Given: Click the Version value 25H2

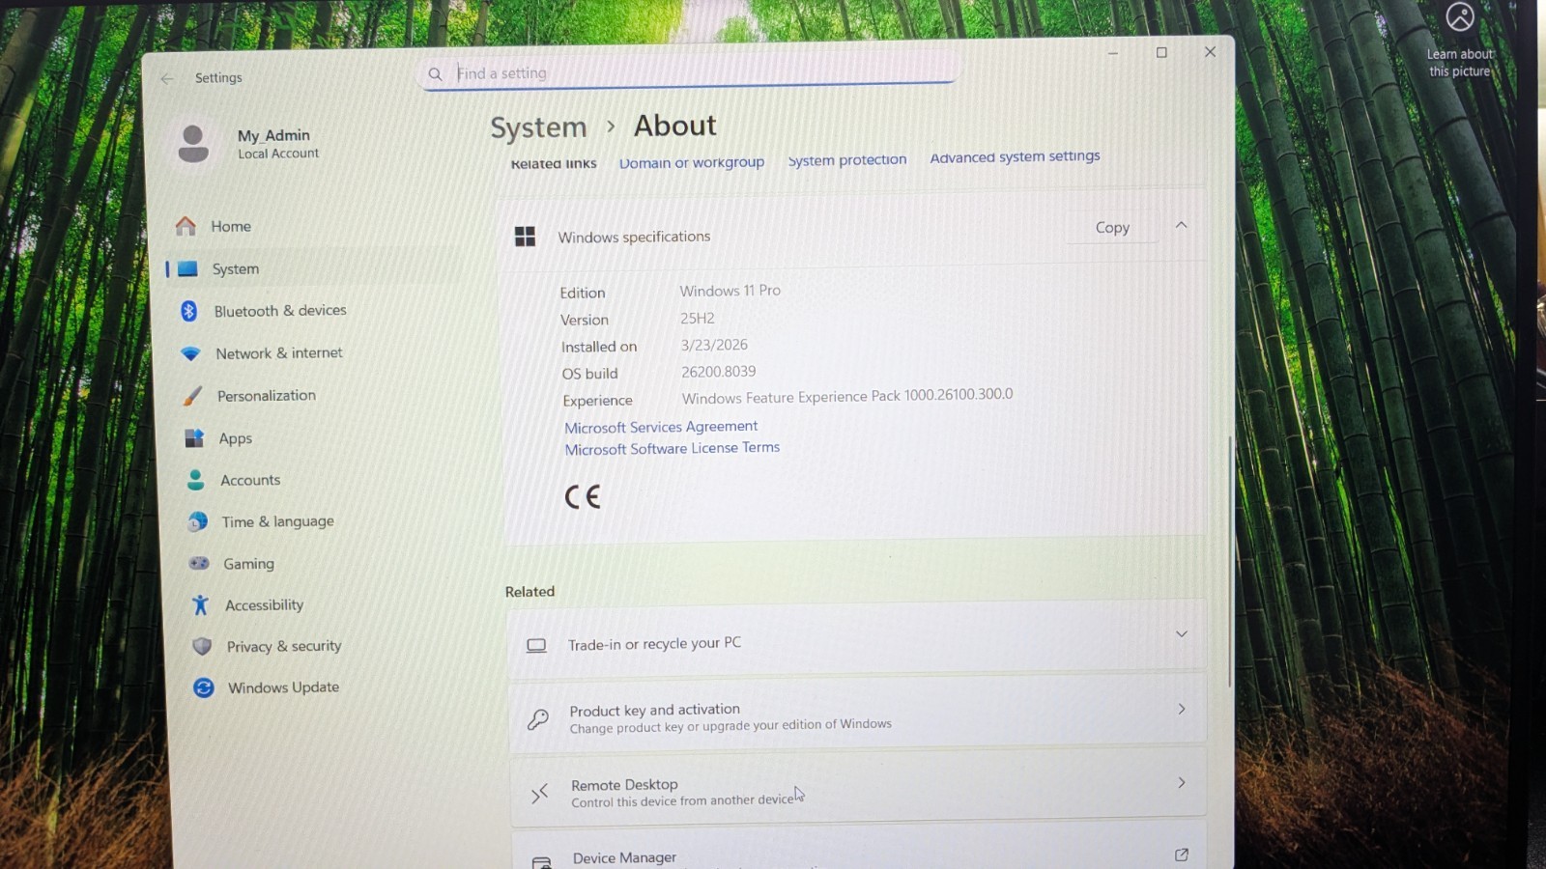Looking at the screenshot, I should 697,319.
